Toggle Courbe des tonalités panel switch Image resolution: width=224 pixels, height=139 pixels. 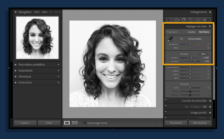click(x=166, y=100)
